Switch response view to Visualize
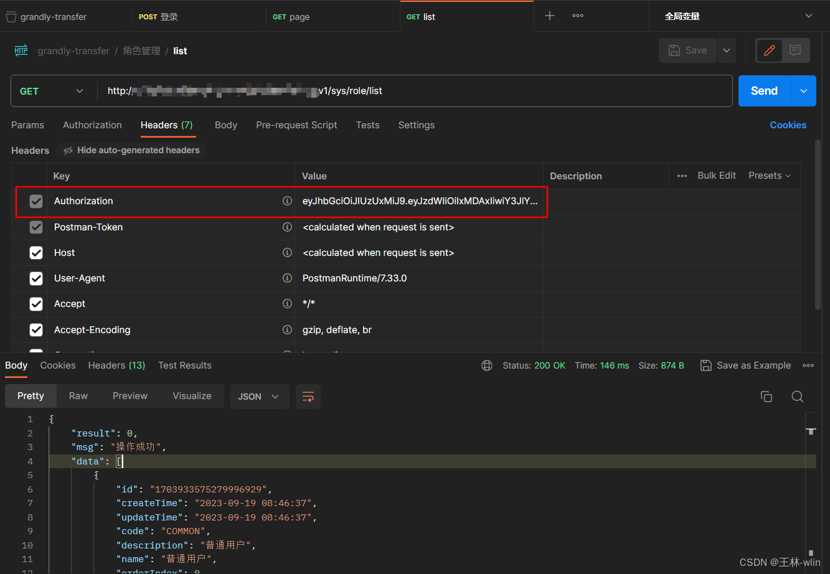The width and height of the screenshot is (830, 574). tap(192, 396)
